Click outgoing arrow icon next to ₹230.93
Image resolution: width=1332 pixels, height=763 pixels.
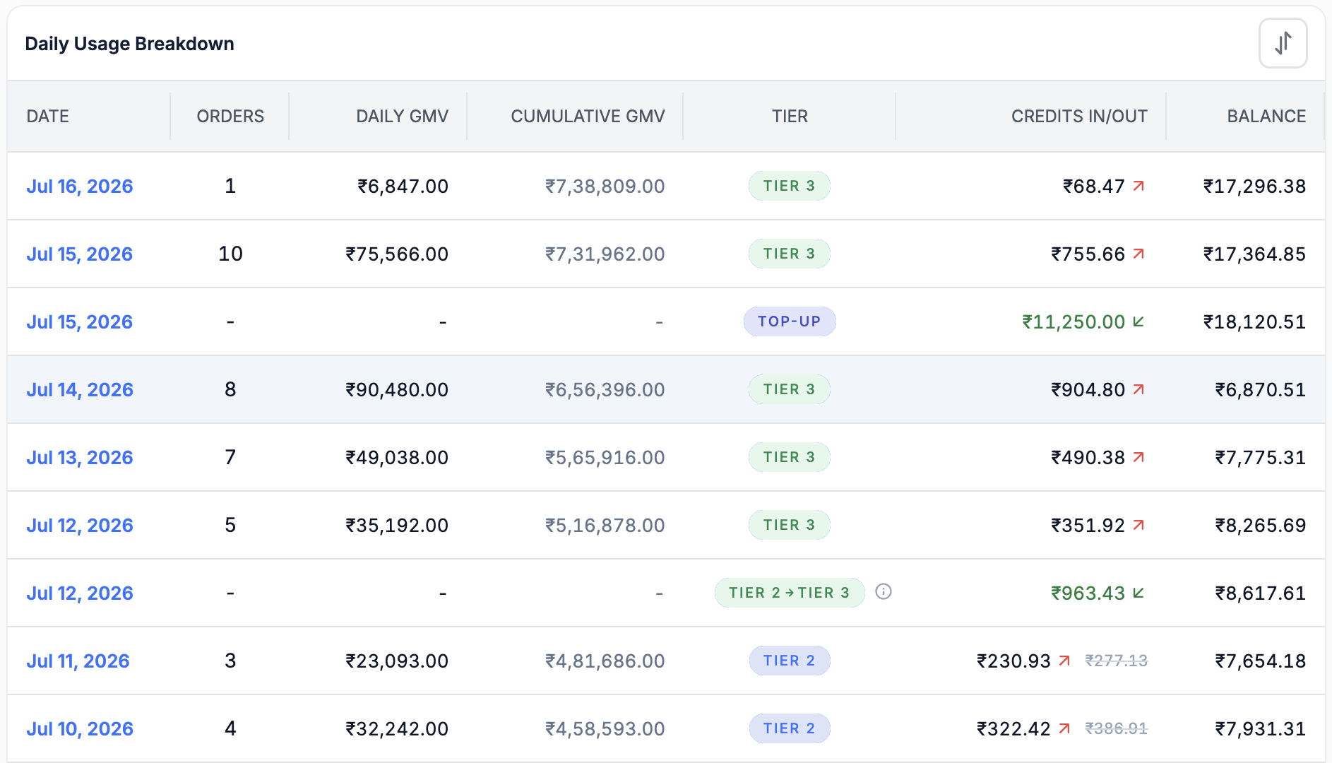coord(1064,661)
